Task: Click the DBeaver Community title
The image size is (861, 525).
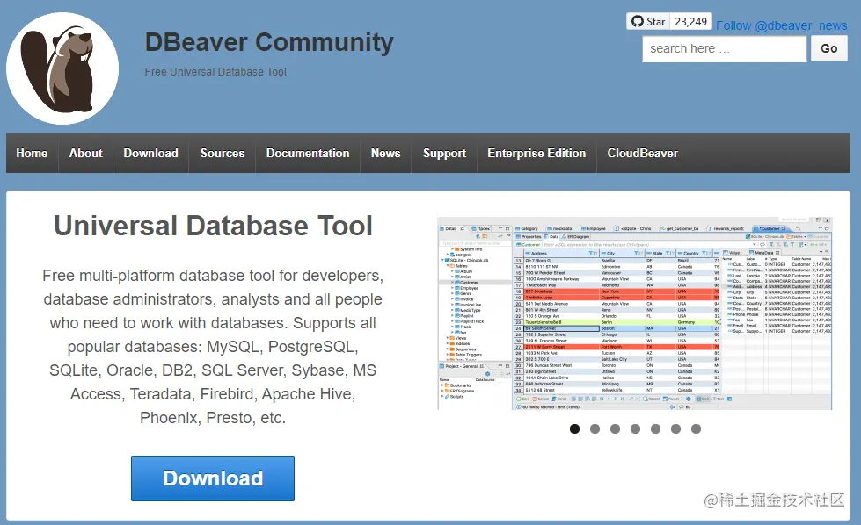Action: (269, 43)
